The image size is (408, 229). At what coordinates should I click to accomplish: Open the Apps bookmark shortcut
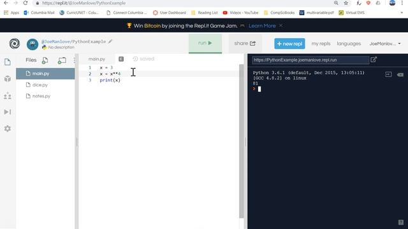[x=11, y=13]
